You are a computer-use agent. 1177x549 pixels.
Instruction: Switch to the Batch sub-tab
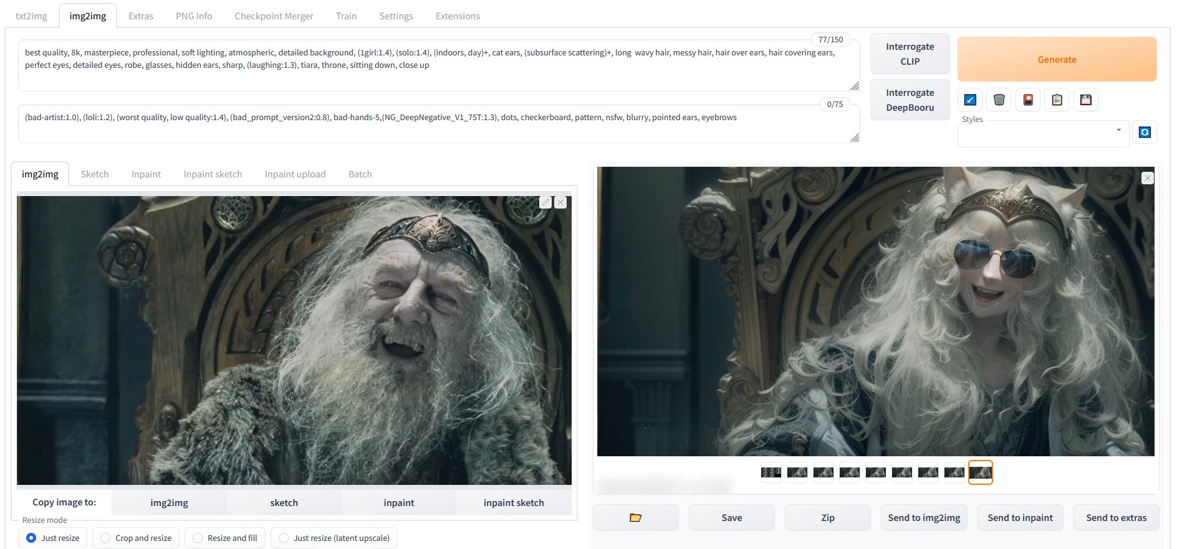[x=360, y=174]
